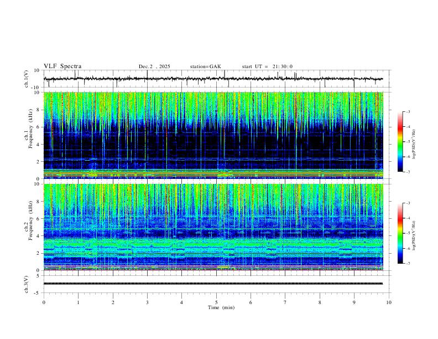This screenshot has height=339, width=438.
Task: Click time axis tick label "7"
Action: 285,302
